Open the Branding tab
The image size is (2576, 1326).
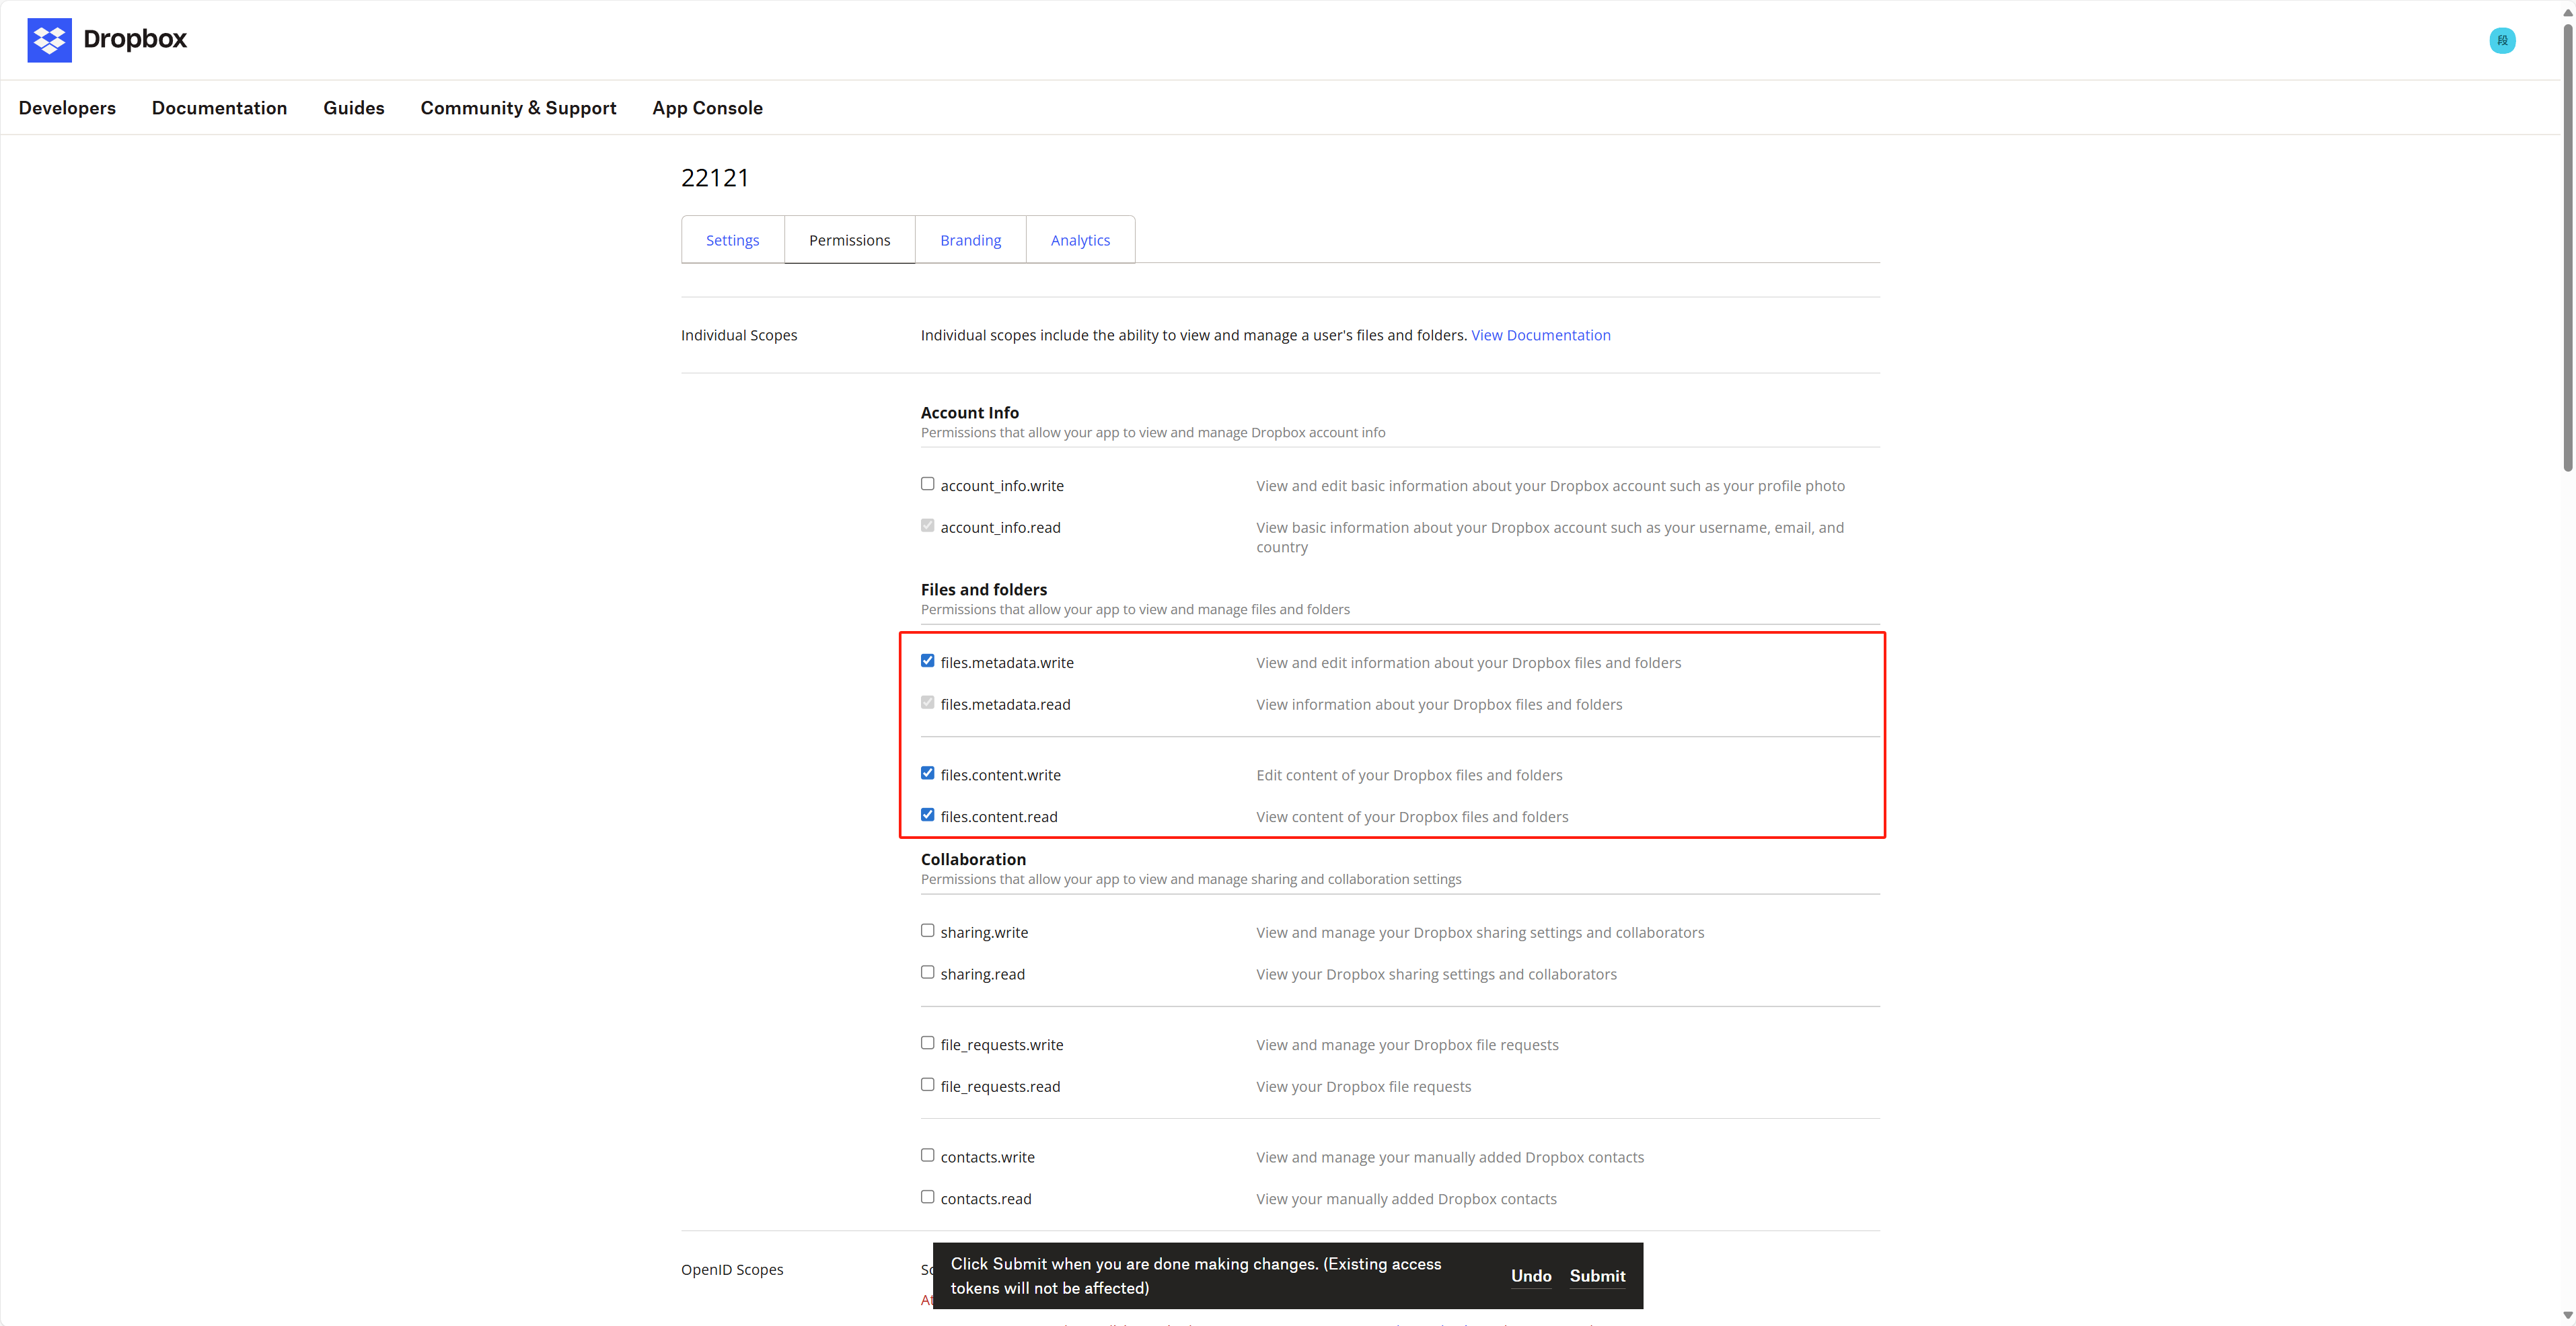pos(970,240)
